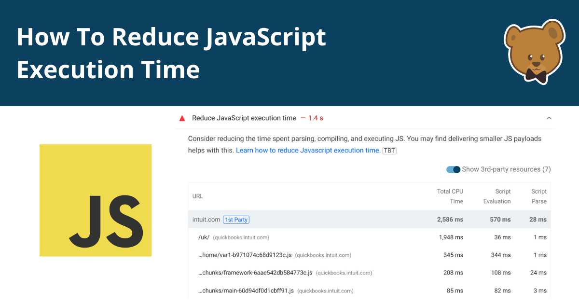Click the red warning triangle icon

[x=182, y=118]
